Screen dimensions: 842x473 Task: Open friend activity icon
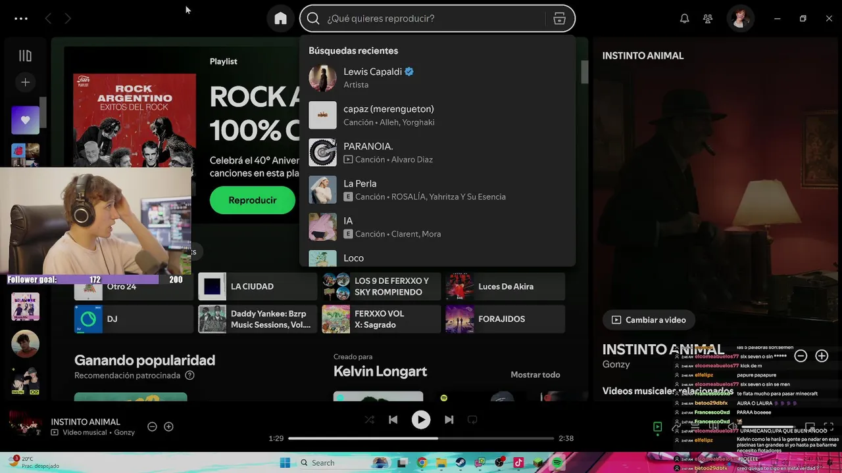(x=708, y=18)
